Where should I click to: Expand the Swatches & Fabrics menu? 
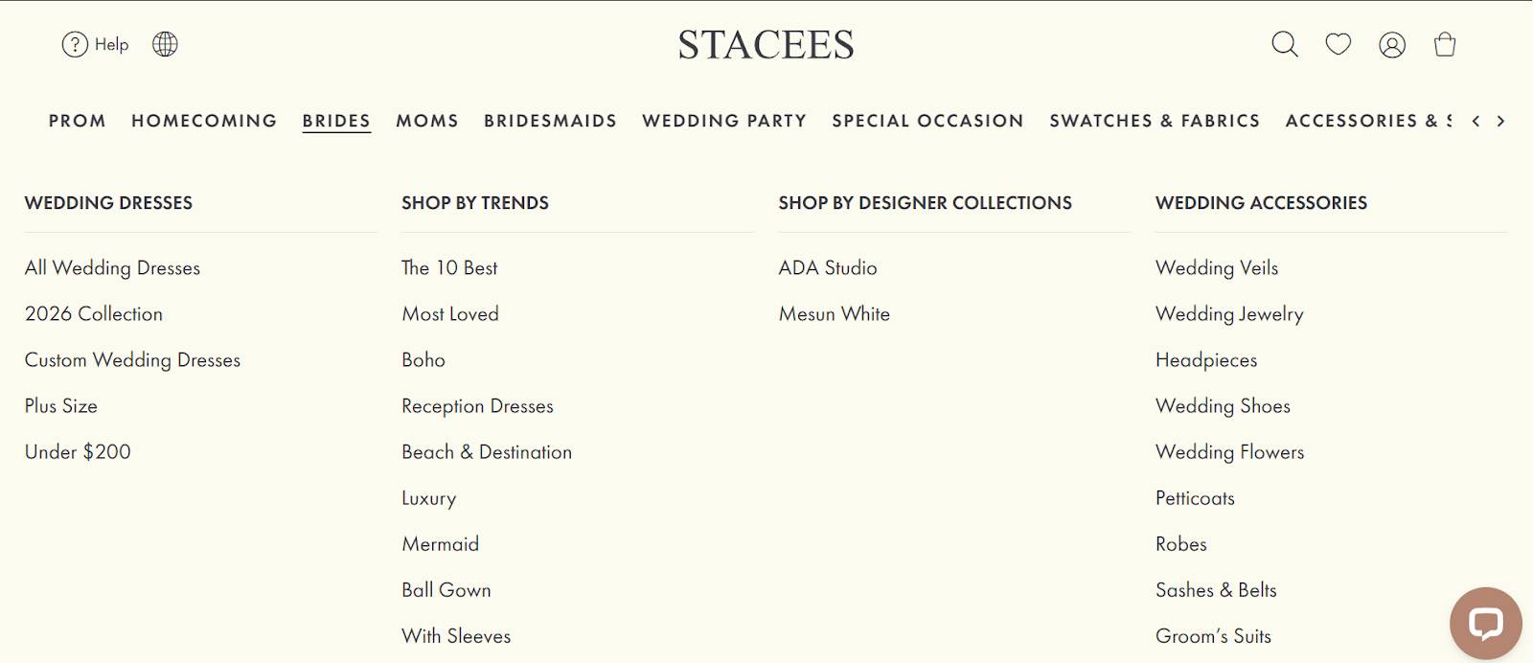coord(1155,121)
